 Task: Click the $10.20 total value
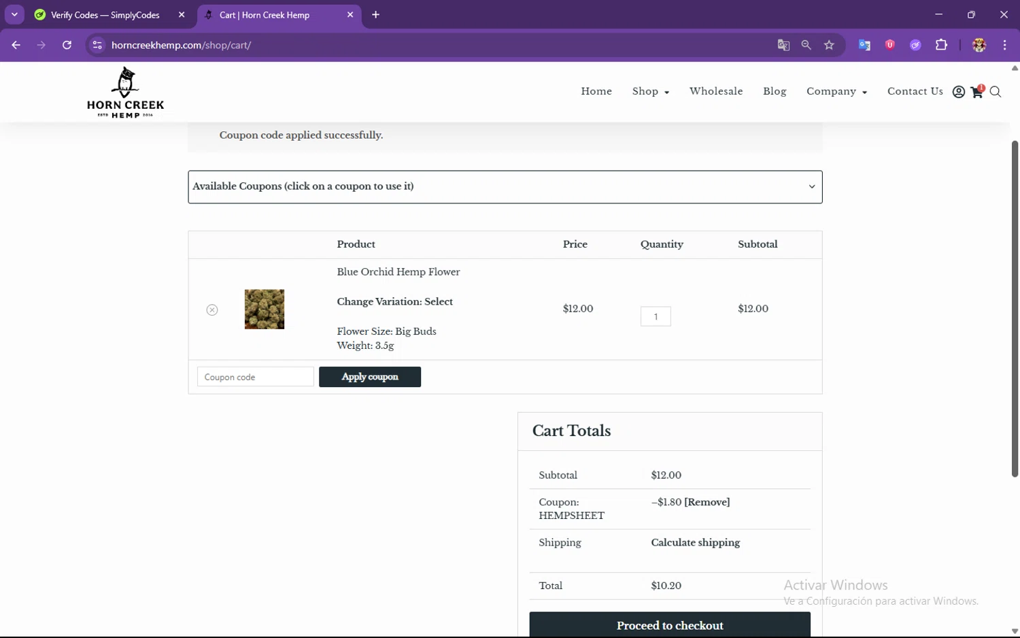[666, 586]
